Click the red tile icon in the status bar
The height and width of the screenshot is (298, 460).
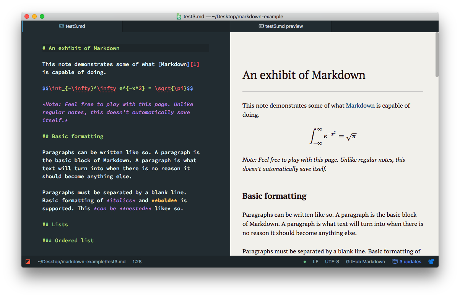pyautogui.click(x=28, y=261)
